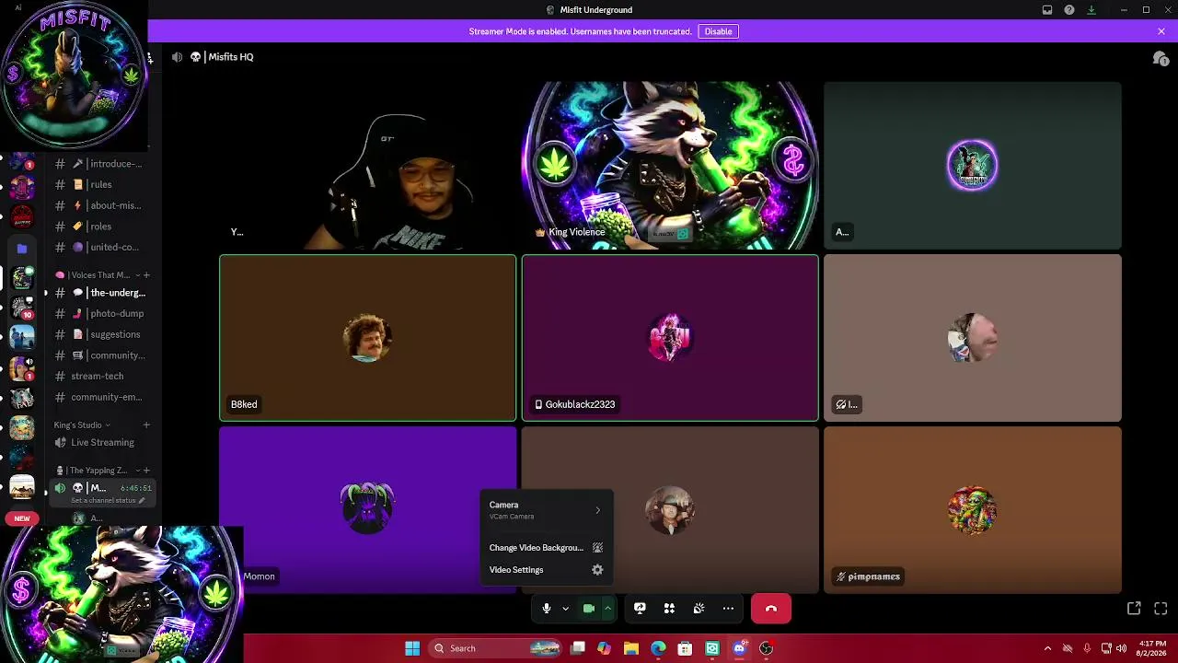
Task: Add channel to King's Studio category
Action: pyautogui.click(x=146, y=425)
